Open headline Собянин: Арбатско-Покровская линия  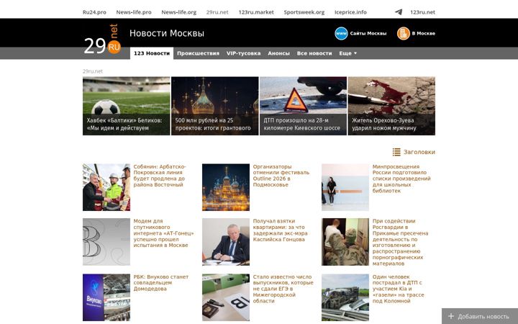[x=160, y=176]
